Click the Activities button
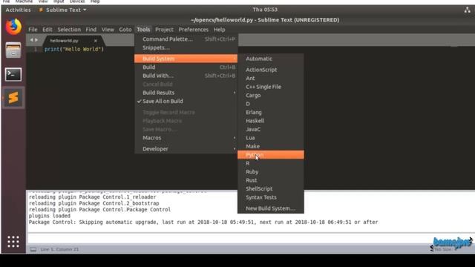This screenshot has width=475, height=267. click(x=18, y=10)
